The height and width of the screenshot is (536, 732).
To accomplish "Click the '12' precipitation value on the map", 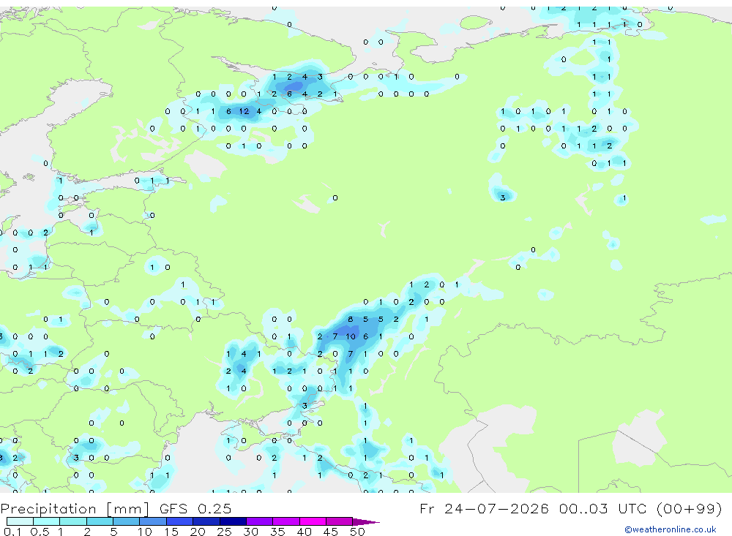I will [x=244, y=111].
